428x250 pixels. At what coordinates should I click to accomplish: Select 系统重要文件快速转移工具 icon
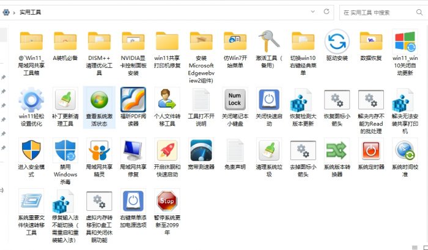coord(31,201)
